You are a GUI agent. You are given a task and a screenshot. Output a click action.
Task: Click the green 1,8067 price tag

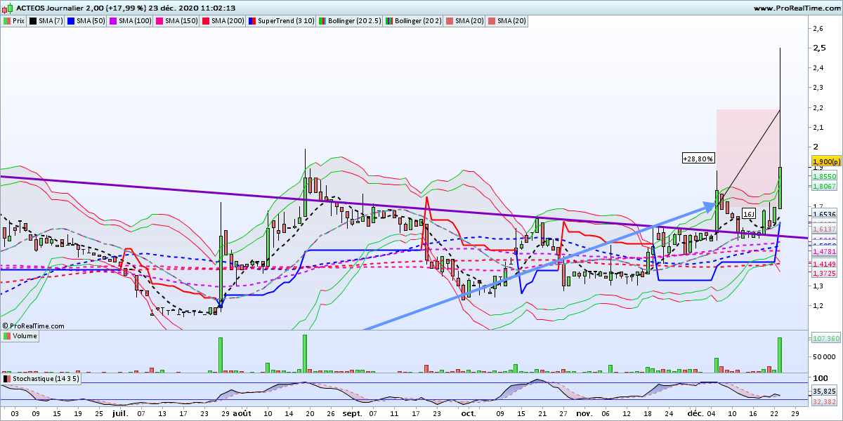pyautogui.click(x=823, y=187)
